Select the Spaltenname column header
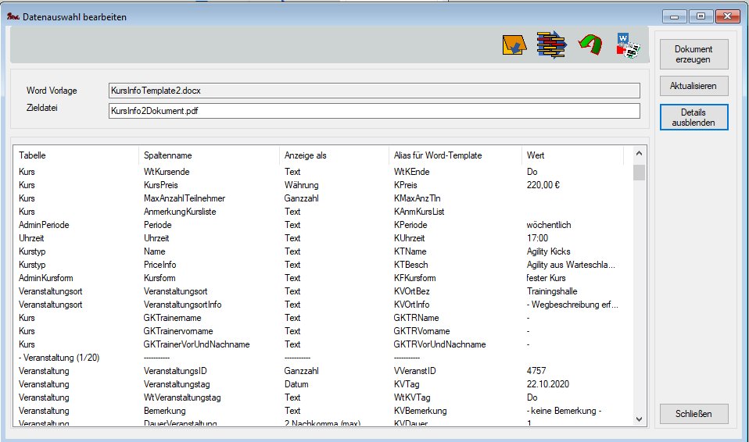The height and width of the screenshot is (442, 749). [x=207, y=155]
